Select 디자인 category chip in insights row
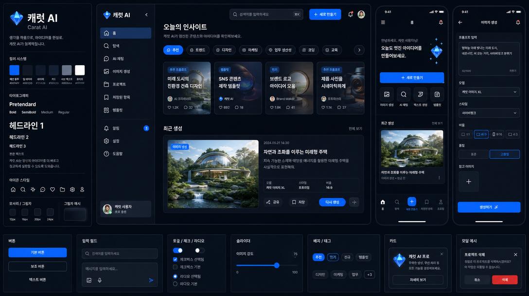The height and width of the screenshot is (296, 529). [x=224, y=50]
